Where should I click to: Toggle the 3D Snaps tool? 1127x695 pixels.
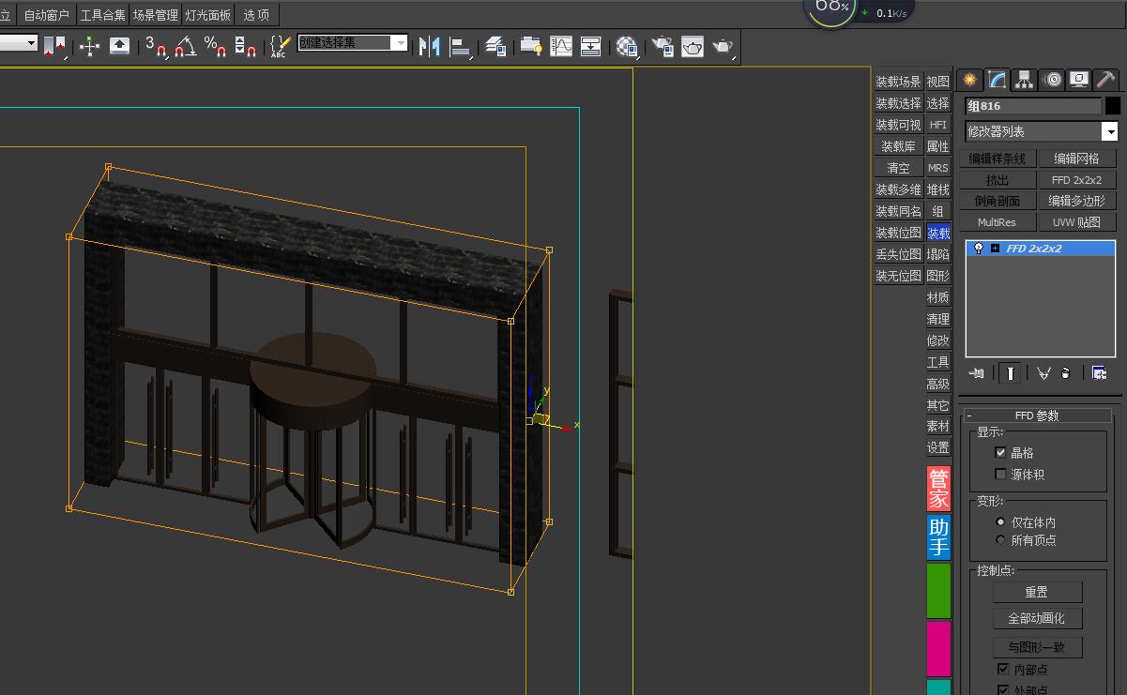[x=156, y=46]
